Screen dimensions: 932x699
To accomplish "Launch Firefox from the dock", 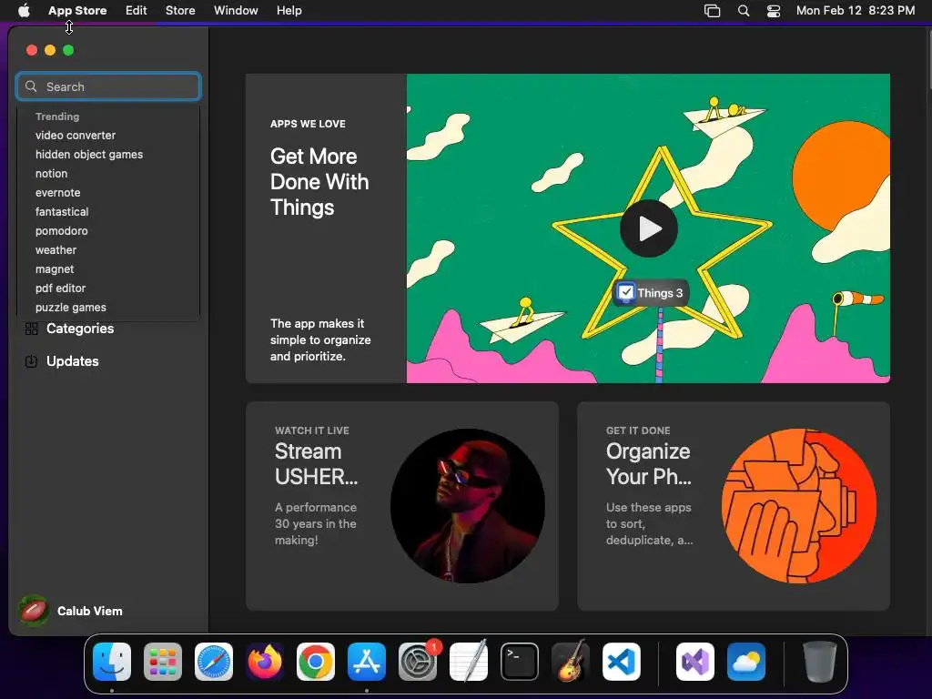I will [x=265, y=662].
